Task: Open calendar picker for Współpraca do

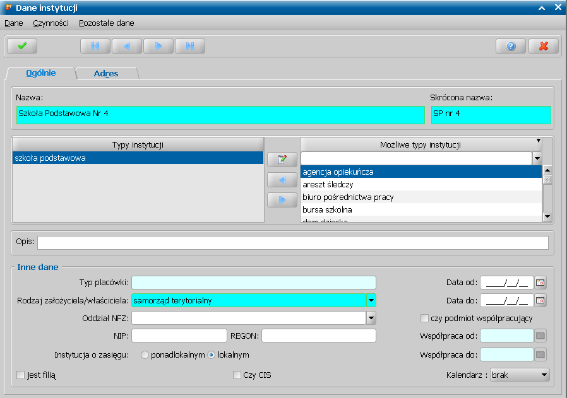Action: [x=540, y=354]
